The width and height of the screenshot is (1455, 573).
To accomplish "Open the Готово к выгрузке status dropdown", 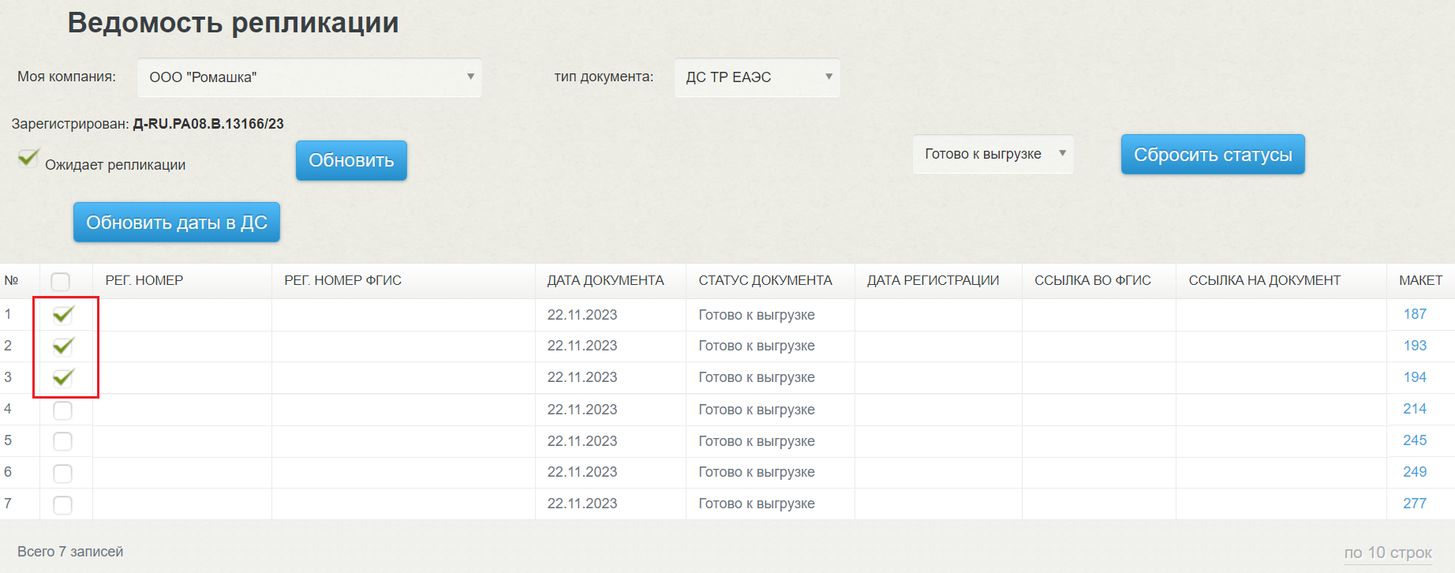I will pyautogui.click(x=993, y=154).
